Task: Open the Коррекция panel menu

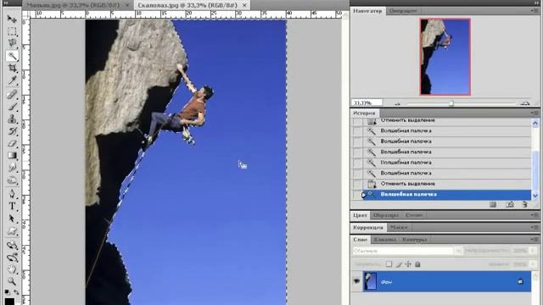Action: (x=535, y=227)
